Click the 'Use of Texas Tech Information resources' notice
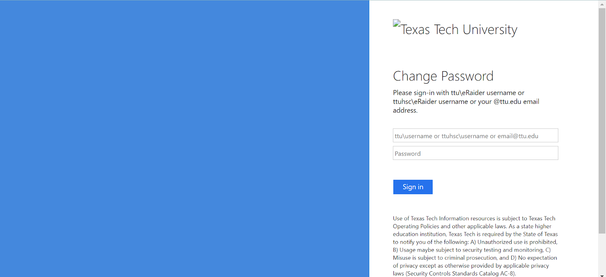606x277 pixels. pyautogui.click(x=475, y=246)
